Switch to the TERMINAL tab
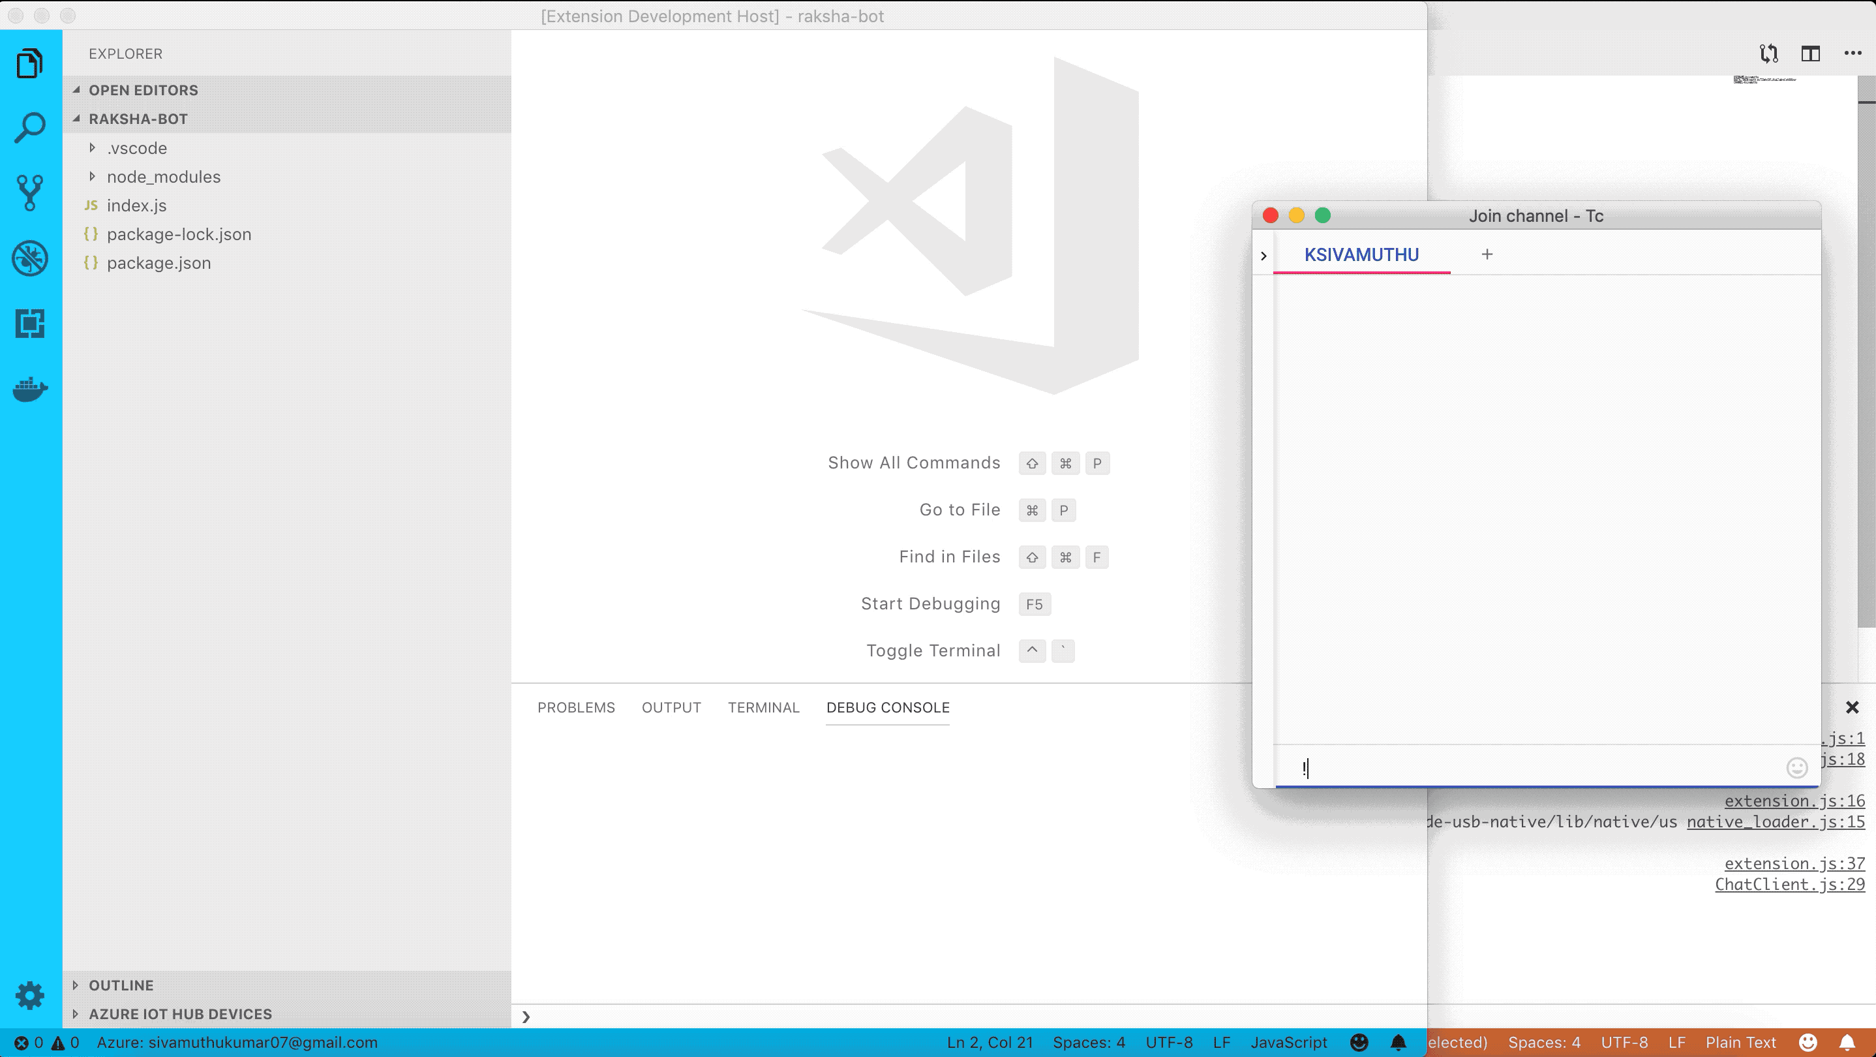This screenshot has width=1876, height=1057. [x=763, y=707]
